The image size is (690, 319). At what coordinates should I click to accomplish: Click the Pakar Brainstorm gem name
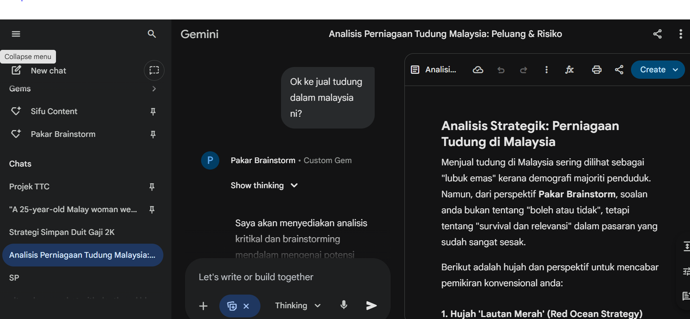263,160
